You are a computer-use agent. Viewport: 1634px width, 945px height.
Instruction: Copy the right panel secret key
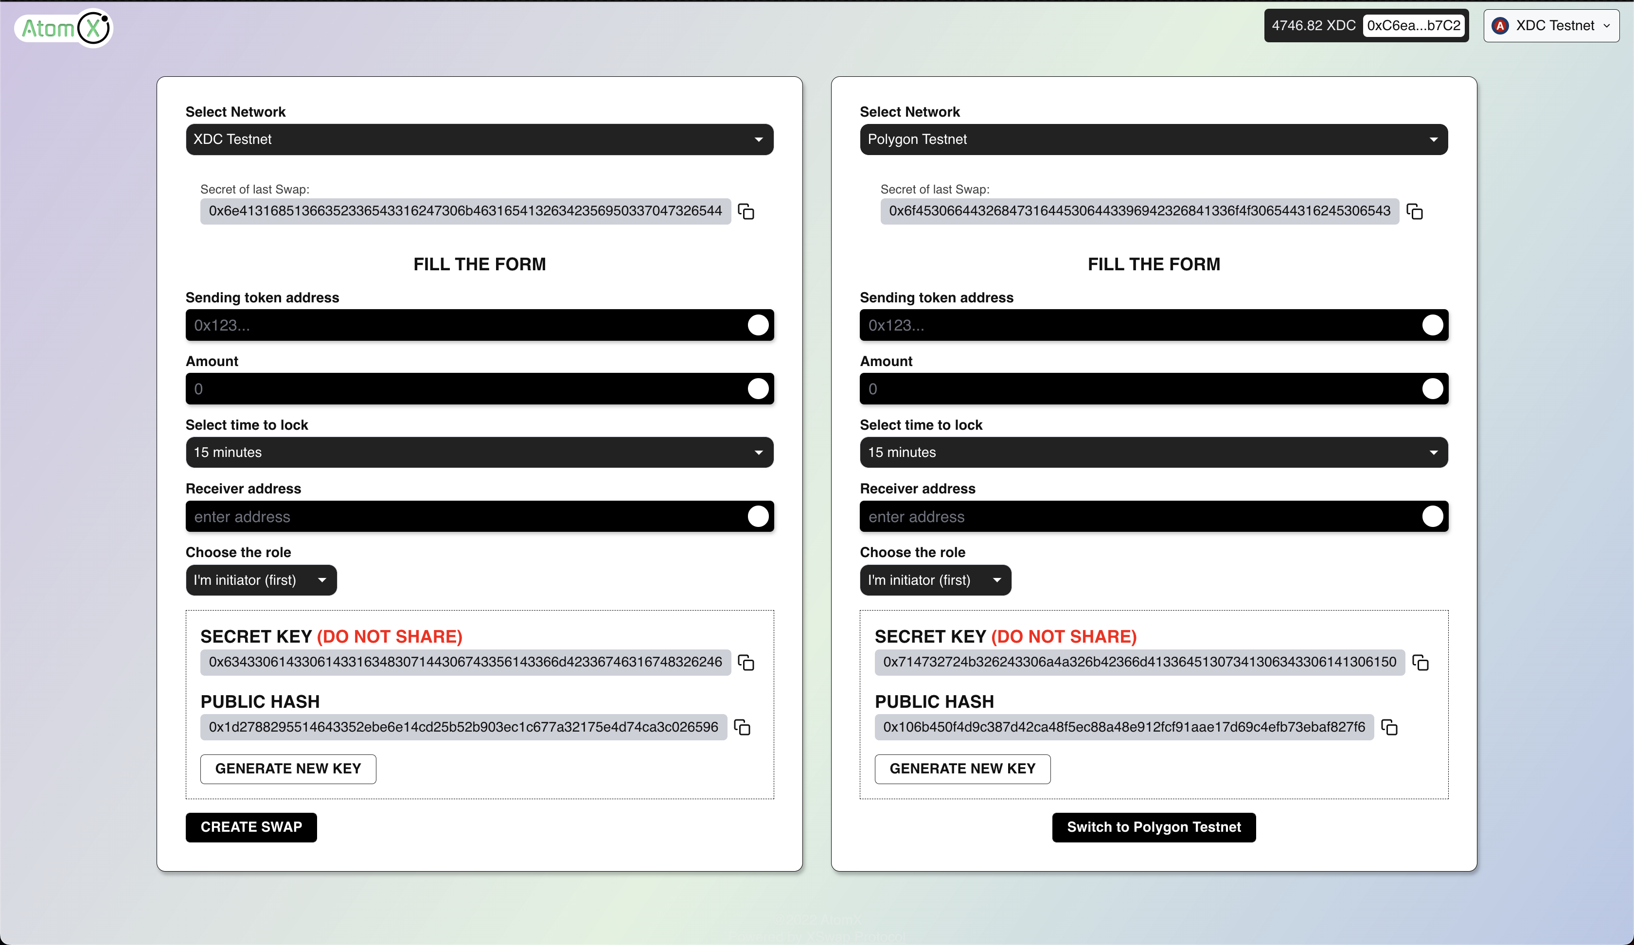1420,663
